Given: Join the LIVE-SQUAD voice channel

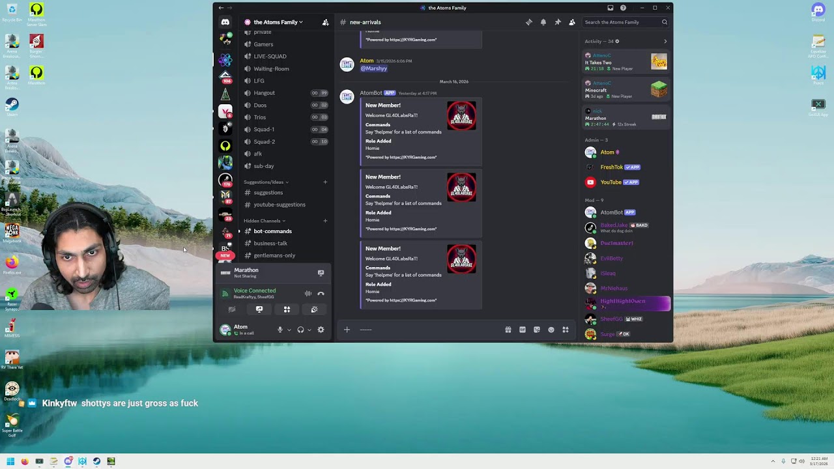Looking at the screenshot, I should pyautogui.click(x=285, y=57).
